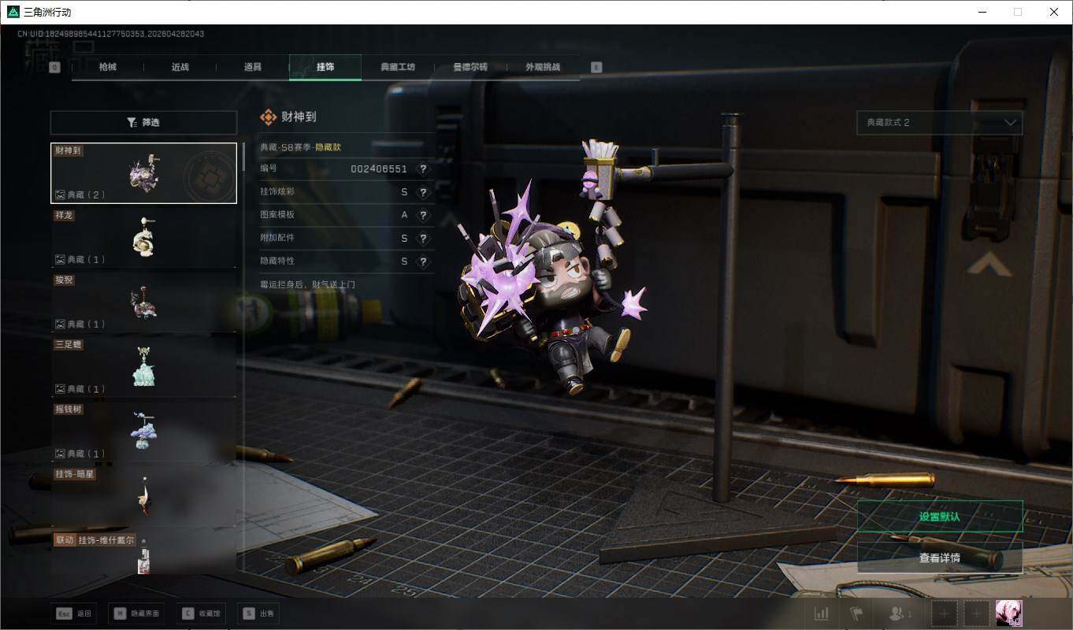Expand the 典藏款式 2 style dropdown
1073x630 pixels.
tap(939, 123)
